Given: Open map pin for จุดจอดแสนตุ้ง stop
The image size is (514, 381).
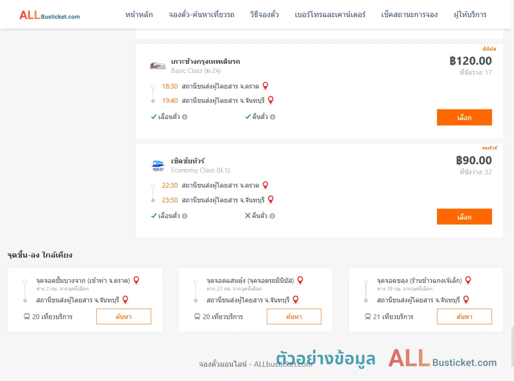Looking at the screenshot, I should pos(300,280).
